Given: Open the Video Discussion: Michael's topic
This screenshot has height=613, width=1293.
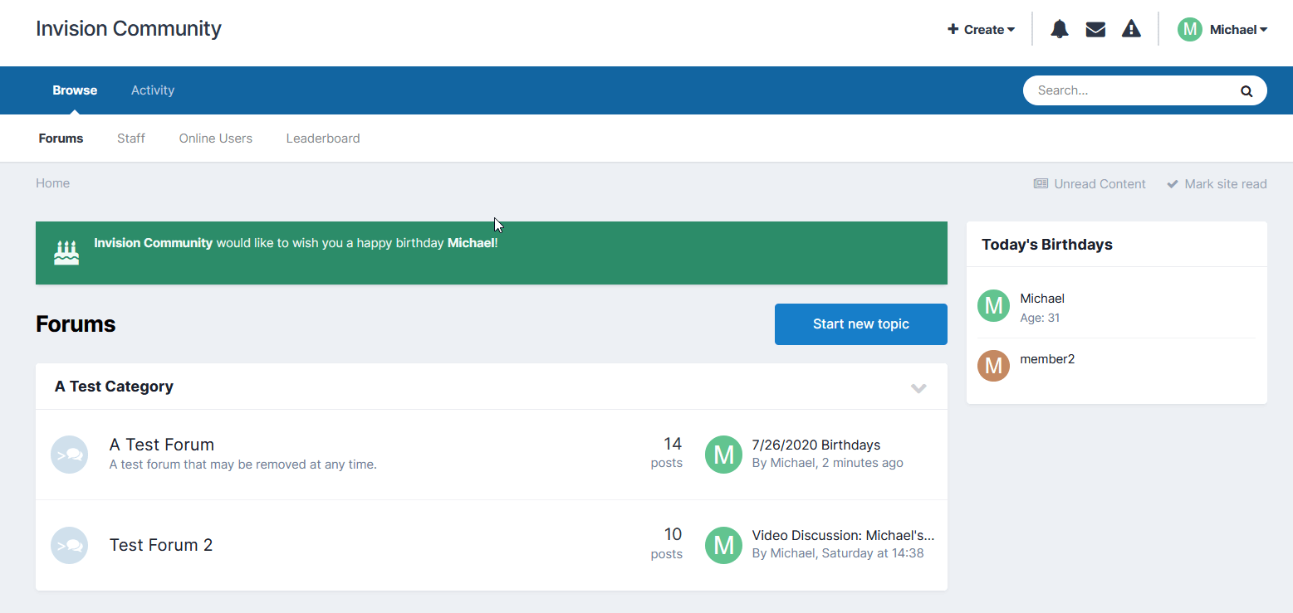Looking at the screenshot, I should click(843, 536).
